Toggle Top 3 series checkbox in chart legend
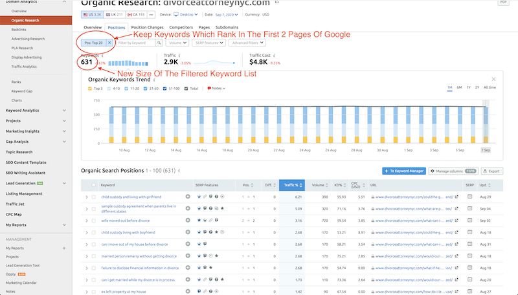This screenshot has height=295, width=518. pyautogui.click(x=90, y=89)
